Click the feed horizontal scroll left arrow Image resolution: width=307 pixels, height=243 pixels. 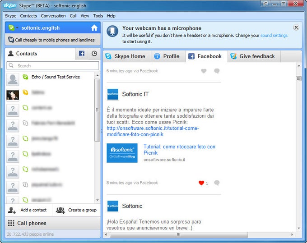[106, 234]
